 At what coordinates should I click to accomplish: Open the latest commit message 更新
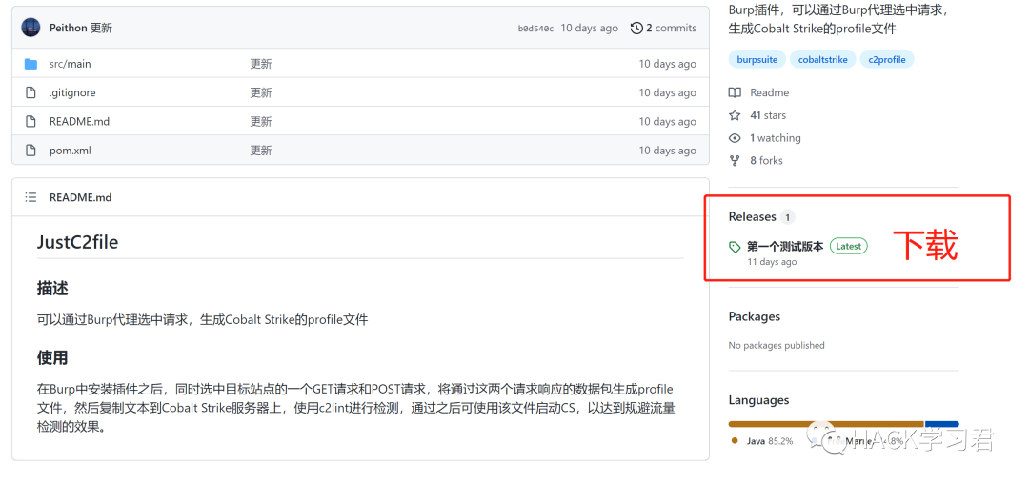(101, 29)
